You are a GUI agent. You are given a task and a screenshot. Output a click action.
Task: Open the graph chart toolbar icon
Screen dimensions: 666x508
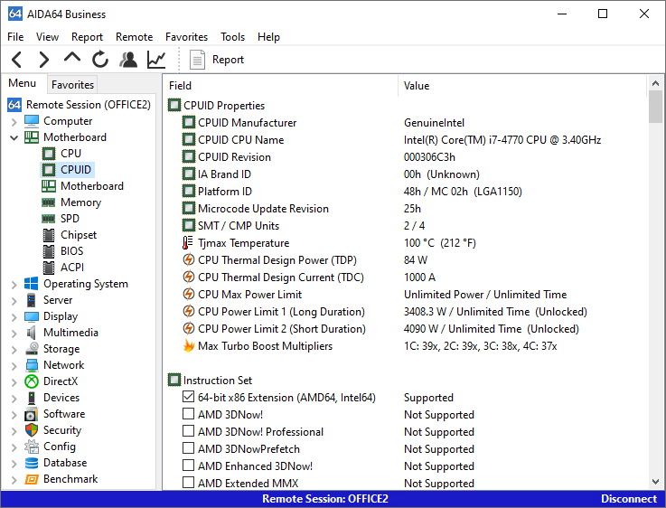coord(156,60)
